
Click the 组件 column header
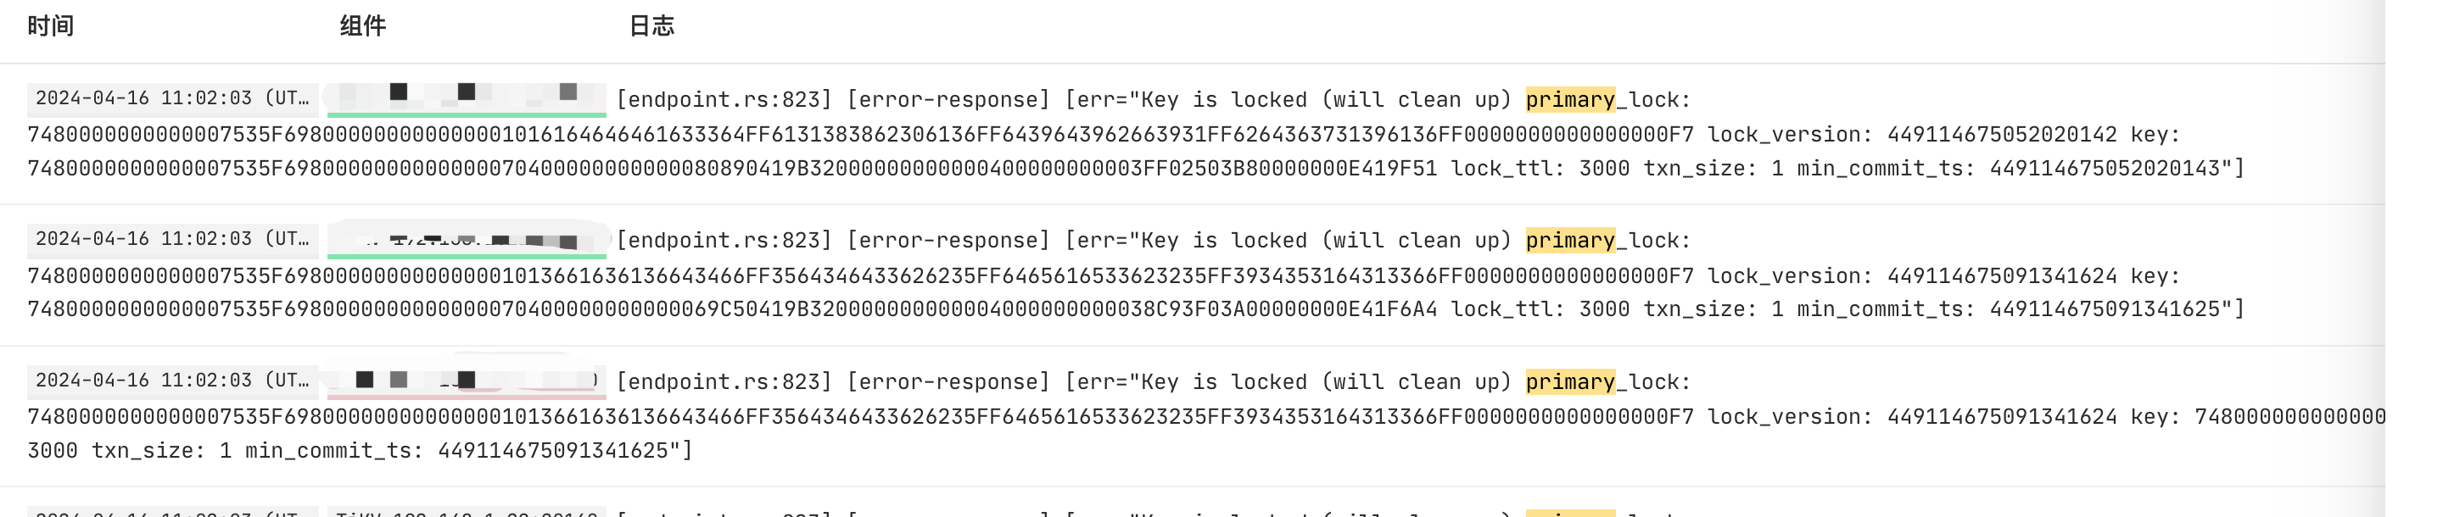362,25
